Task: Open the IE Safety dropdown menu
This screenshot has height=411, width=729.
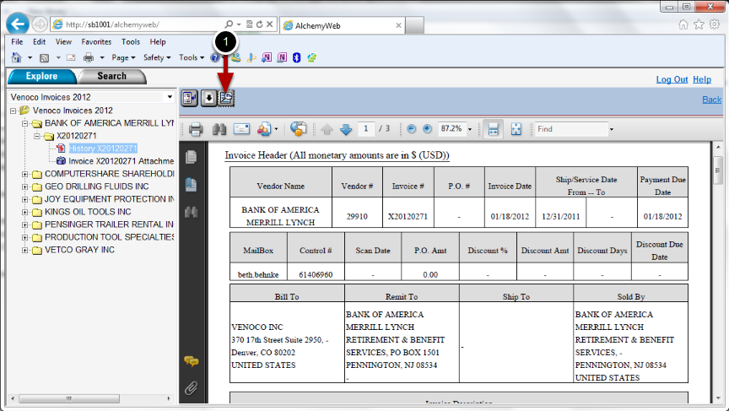Action: (x=157, y=57)
